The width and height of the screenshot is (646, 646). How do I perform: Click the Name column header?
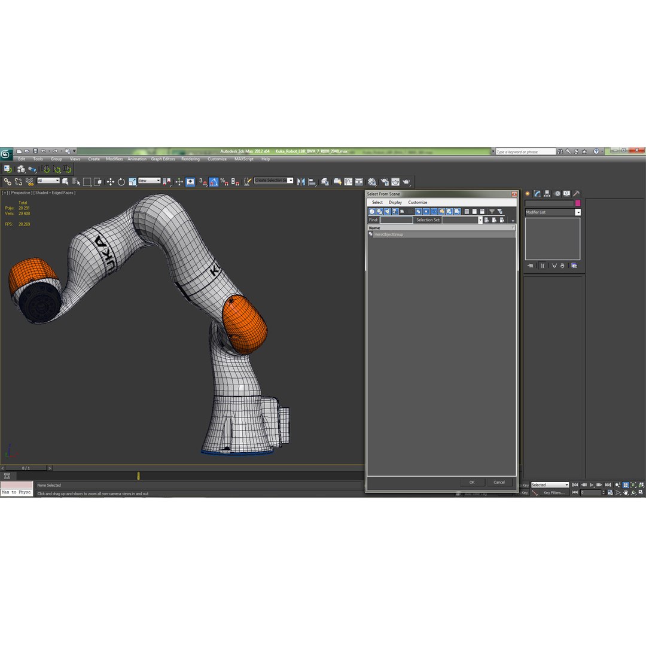[441, 228]
